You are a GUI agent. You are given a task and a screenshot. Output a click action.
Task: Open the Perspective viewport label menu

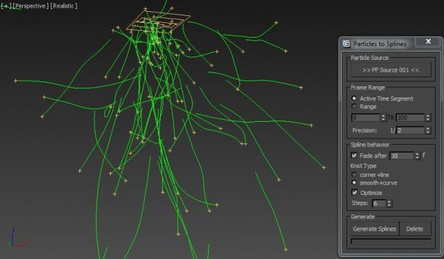[x=31, y=6]
